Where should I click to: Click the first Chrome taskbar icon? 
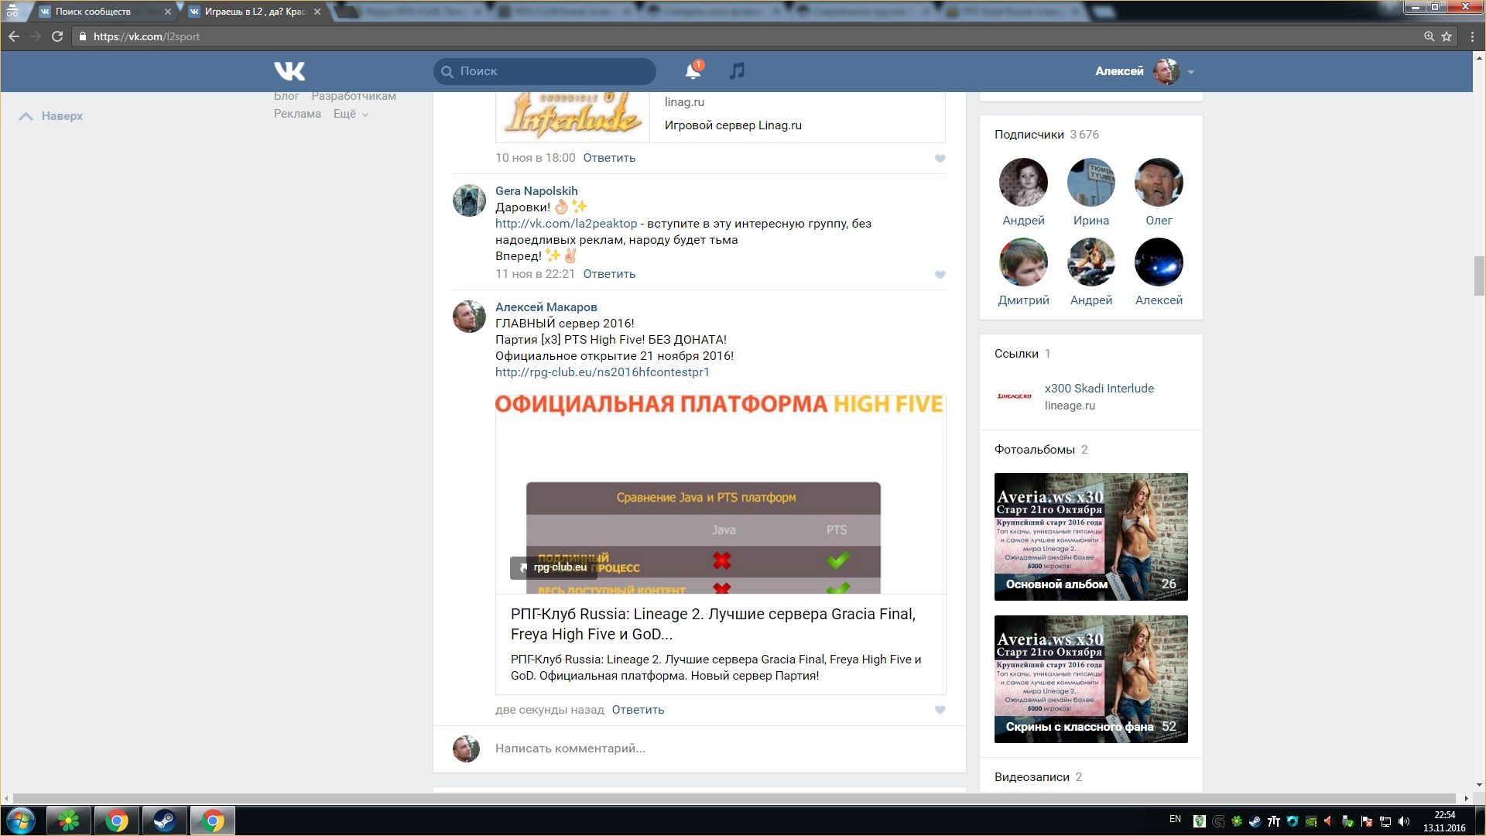[117, 821]
